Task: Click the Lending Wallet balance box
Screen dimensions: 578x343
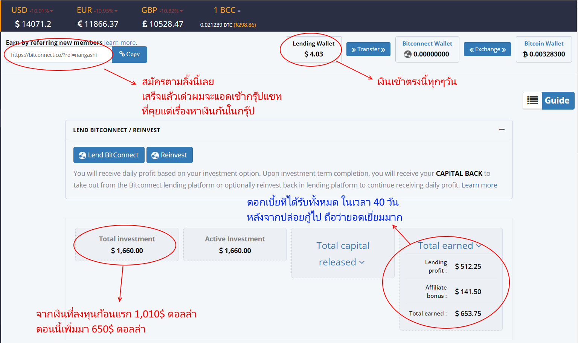Action: 314,49
